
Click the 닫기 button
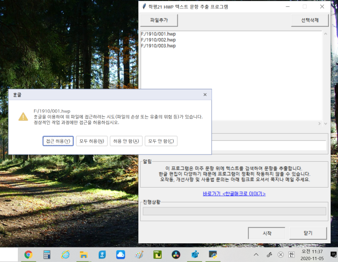pos(308,233)
